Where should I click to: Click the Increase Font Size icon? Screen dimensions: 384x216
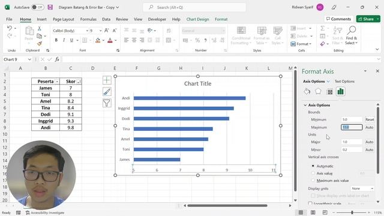[107, 31]
